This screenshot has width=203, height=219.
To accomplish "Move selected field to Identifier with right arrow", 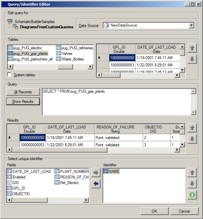I will point(96,172).
